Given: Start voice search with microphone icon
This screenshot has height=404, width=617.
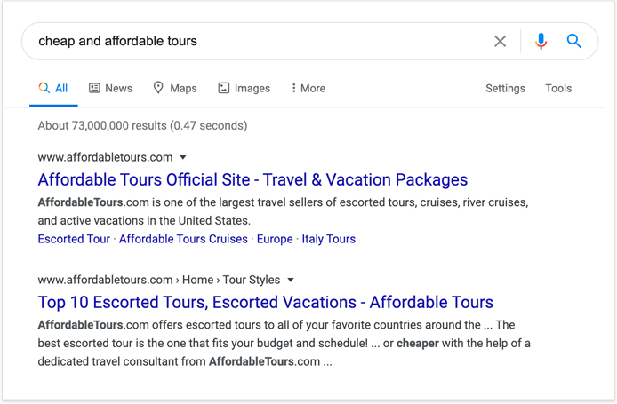Looking at the screenshot, I should (x=541, y=41).
